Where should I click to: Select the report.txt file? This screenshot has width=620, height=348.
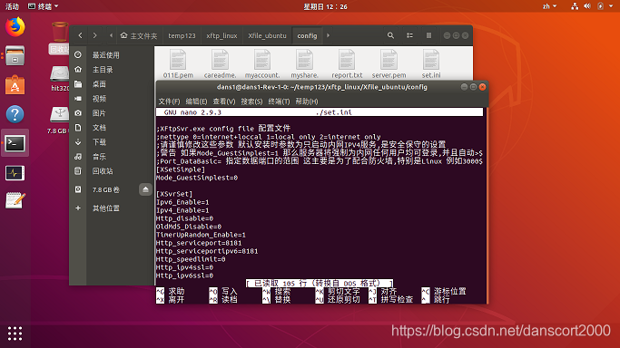(347, 63)
